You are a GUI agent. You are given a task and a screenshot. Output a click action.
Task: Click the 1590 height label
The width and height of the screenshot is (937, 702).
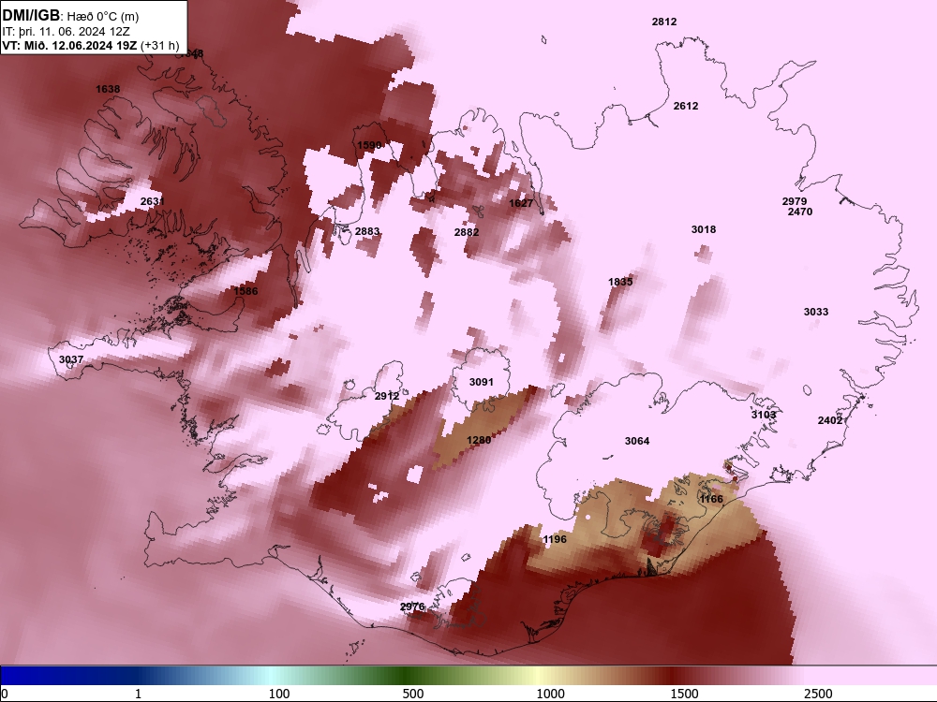tap(369, 145)
